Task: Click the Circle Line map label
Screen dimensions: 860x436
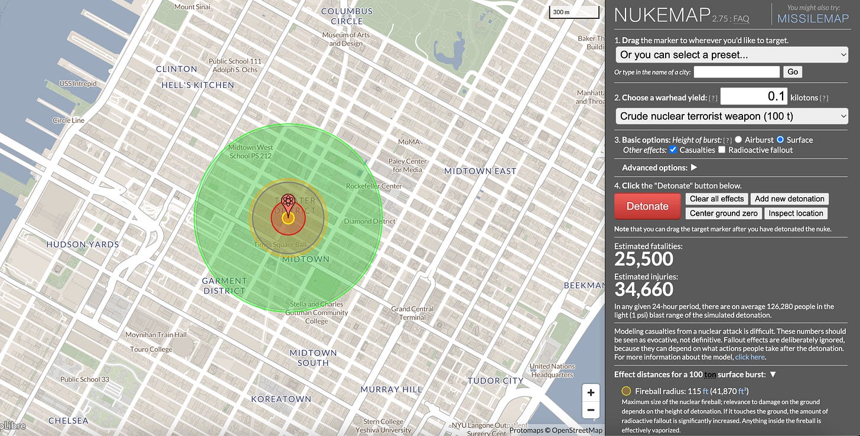Action: [x=69, y=120]
